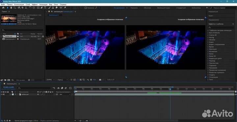Toggle frame blending switch in timeline
The width and height of the screenshot is (237, 122).
click(x=62, y=88)
